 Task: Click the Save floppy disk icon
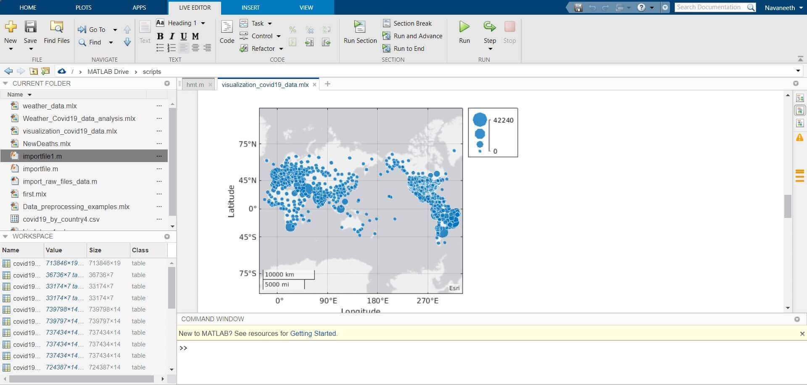[x=30, y=27]
